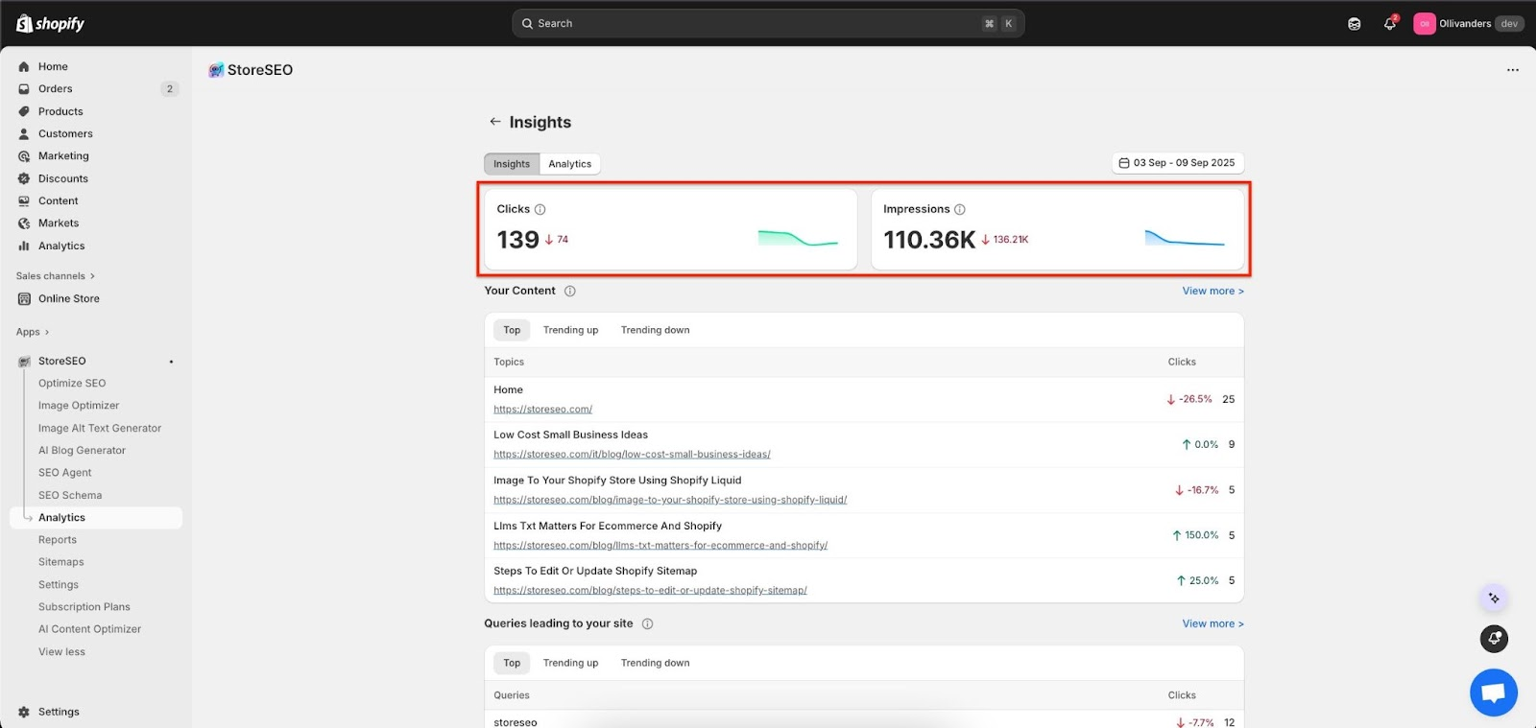Open Reports in StoreSEO menu

click(x=58, y=540)
